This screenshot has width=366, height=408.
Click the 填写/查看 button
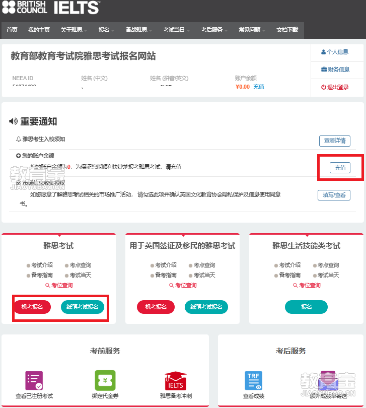pos(334,195)
